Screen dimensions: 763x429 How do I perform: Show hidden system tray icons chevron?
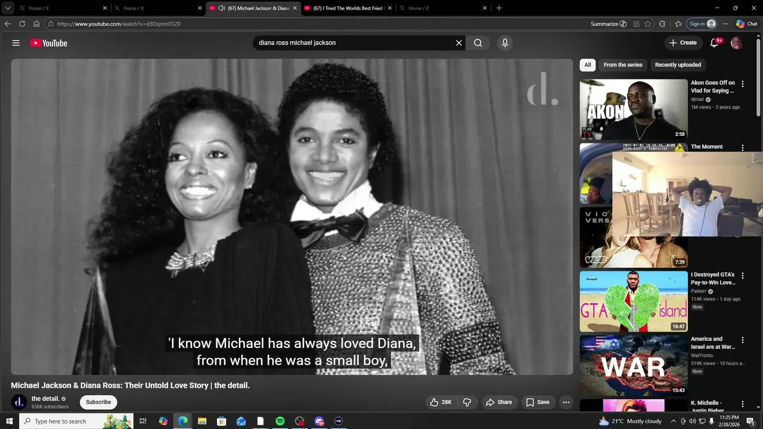(674, 421)
